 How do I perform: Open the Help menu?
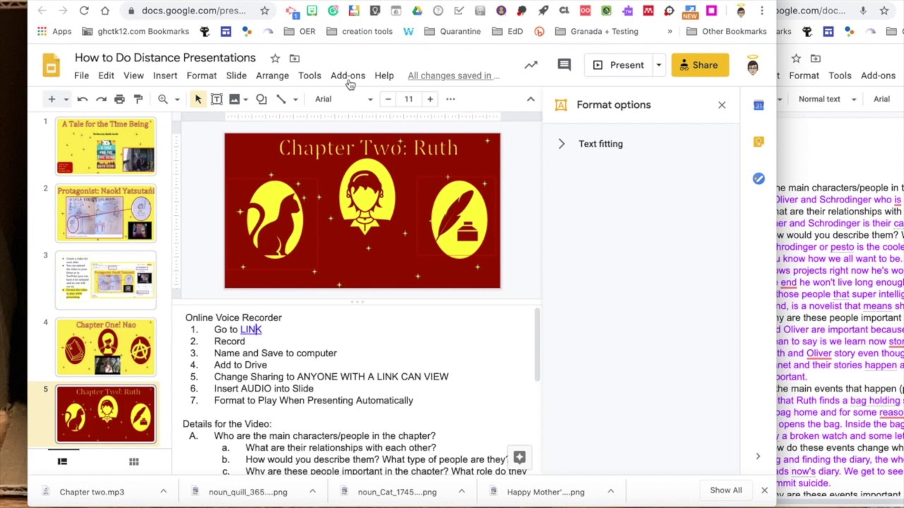[x=384, y=75]
